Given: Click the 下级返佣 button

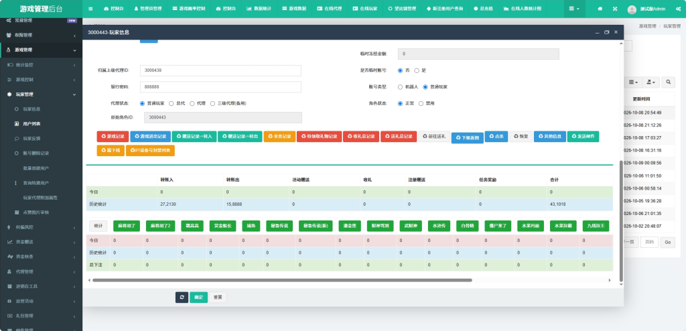Looking at the screenshot, I should point(467,138).
